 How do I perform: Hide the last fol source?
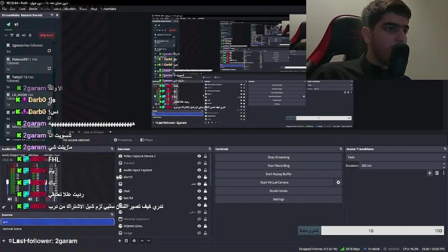199,198
